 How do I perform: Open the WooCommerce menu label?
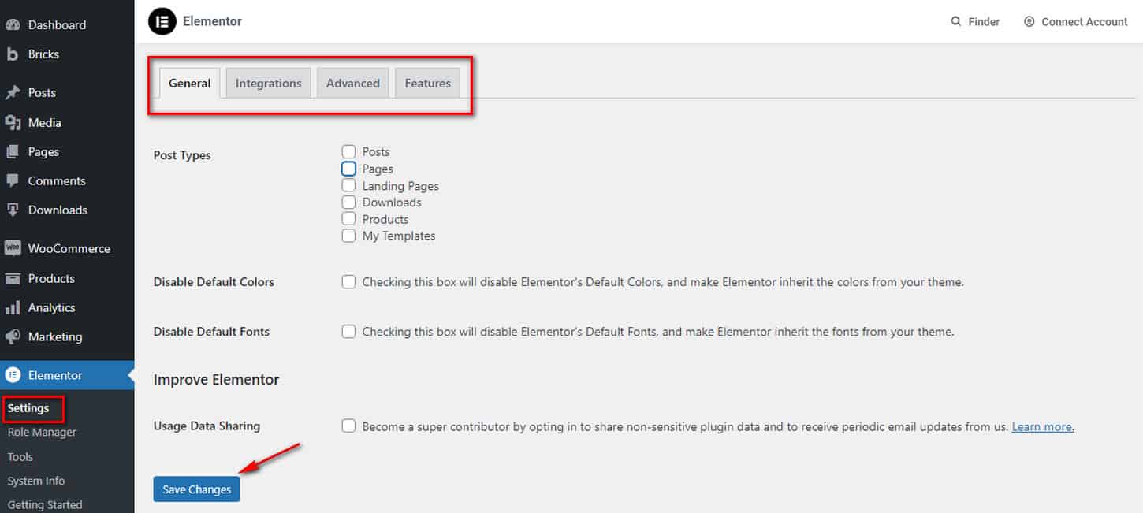(x=69, y=248)
